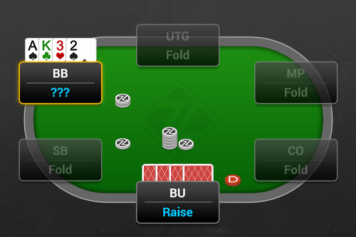Click the Ace of spades card
This screenshot has height=237, width=356.
tap(32, 50)
